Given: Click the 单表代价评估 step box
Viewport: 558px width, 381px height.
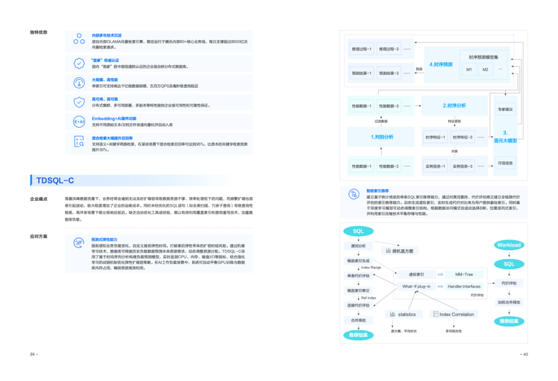Looking at the screenshot, I should pyautogui.click(x=359, y=276).
